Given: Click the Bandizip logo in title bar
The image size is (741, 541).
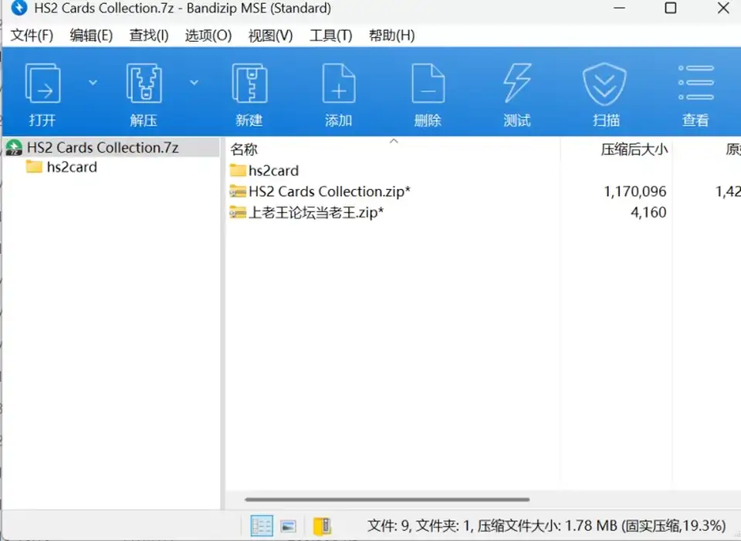Looking at the screenshot, I should (19, 8).
